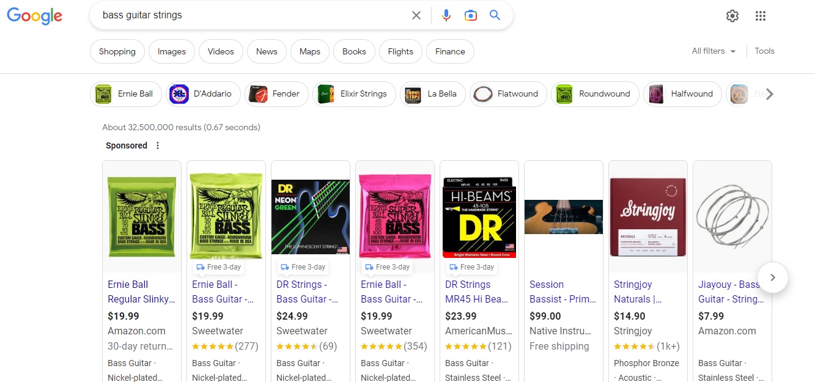Select the La Bella chip
Screen dimensions: 815x382
(433, 94)
